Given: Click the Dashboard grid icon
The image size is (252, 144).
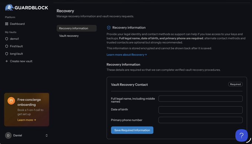Looking at the screenshot, I should (7, 24).
